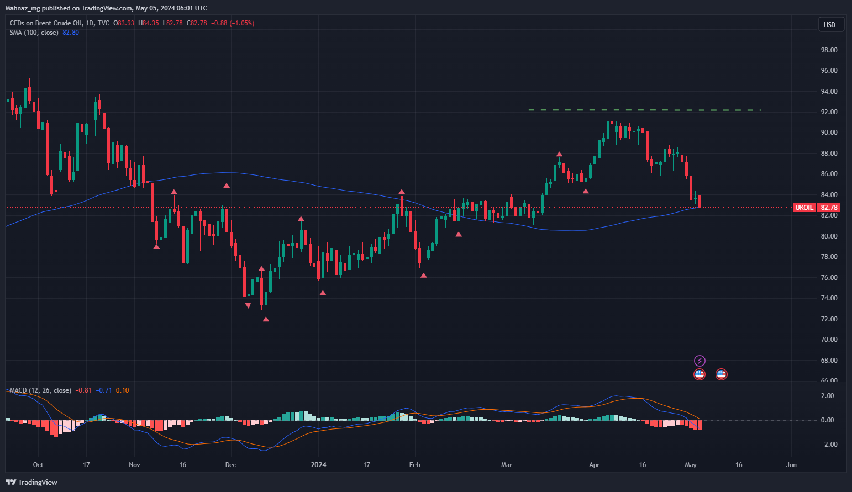Viewport: 852px width, 492px height.
Task: Click the SMA value 82.80
Action: [x=71, y=33]
